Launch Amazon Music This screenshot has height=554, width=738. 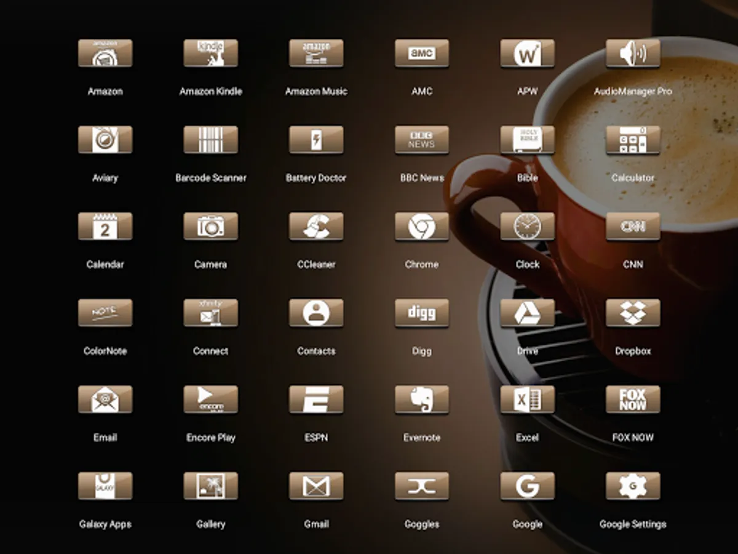[316, 54]
